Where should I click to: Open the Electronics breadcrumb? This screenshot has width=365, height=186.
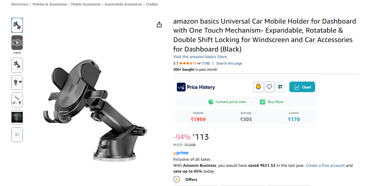click(20, 4)
